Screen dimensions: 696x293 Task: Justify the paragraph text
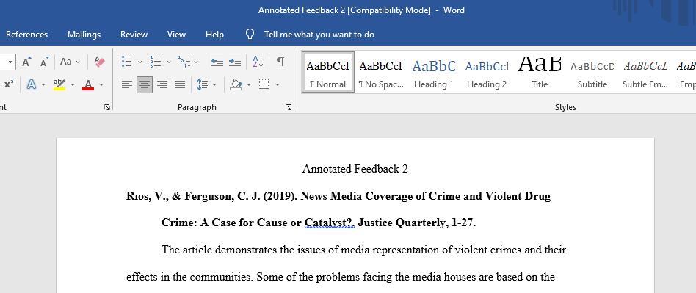click(180, 84)
